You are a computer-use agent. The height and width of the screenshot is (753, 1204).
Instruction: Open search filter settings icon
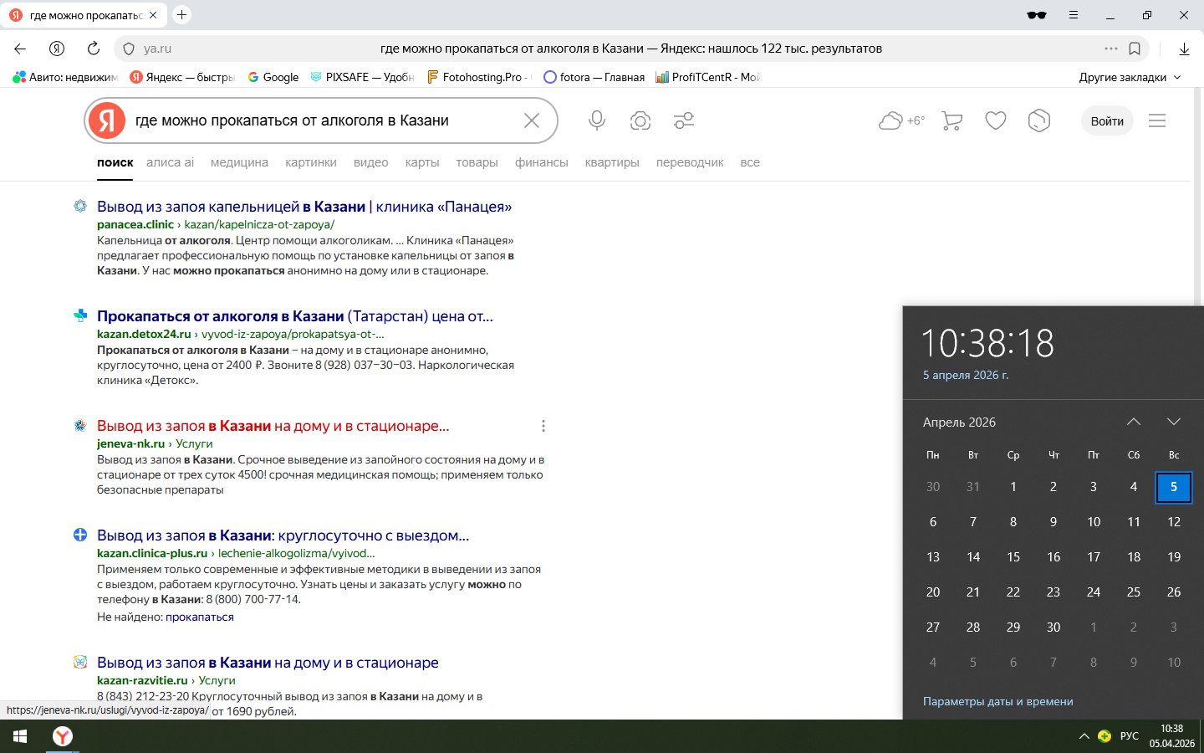pyautogui.click(x=684, y=120)
